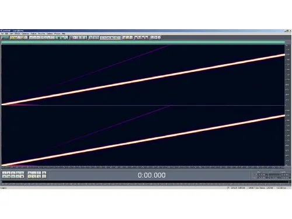Open the Generate menu
The height and width of the screenshot is (219, 292).
[25, 34]
